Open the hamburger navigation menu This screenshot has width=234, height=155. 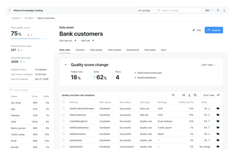pyautogui.click(x=10, y=10)
